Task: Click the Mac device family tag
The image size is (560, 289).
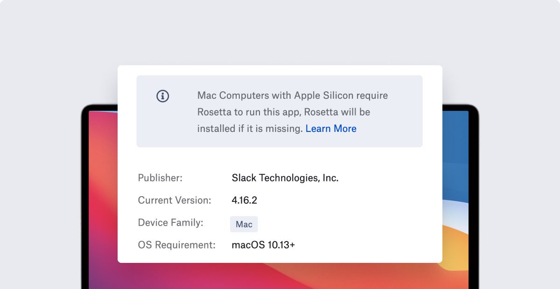Action: [x=244, y=224]
